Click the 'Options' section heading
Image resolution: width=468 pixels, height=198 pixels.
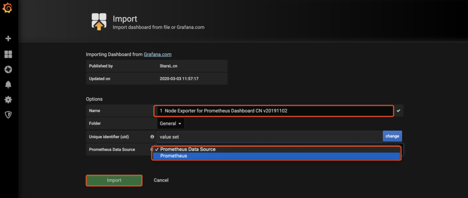pyautogui.click(x=94, y=99)
